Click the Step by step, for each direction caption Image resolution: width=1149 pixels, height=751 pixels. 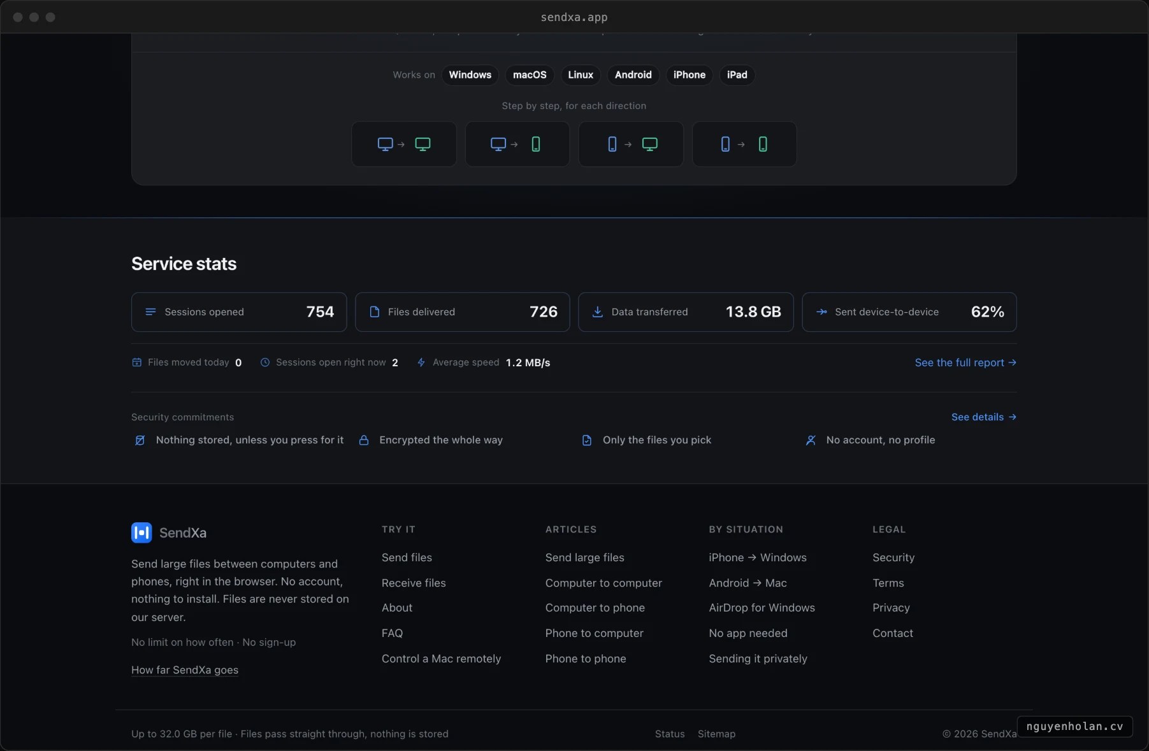tap(574, 106)
